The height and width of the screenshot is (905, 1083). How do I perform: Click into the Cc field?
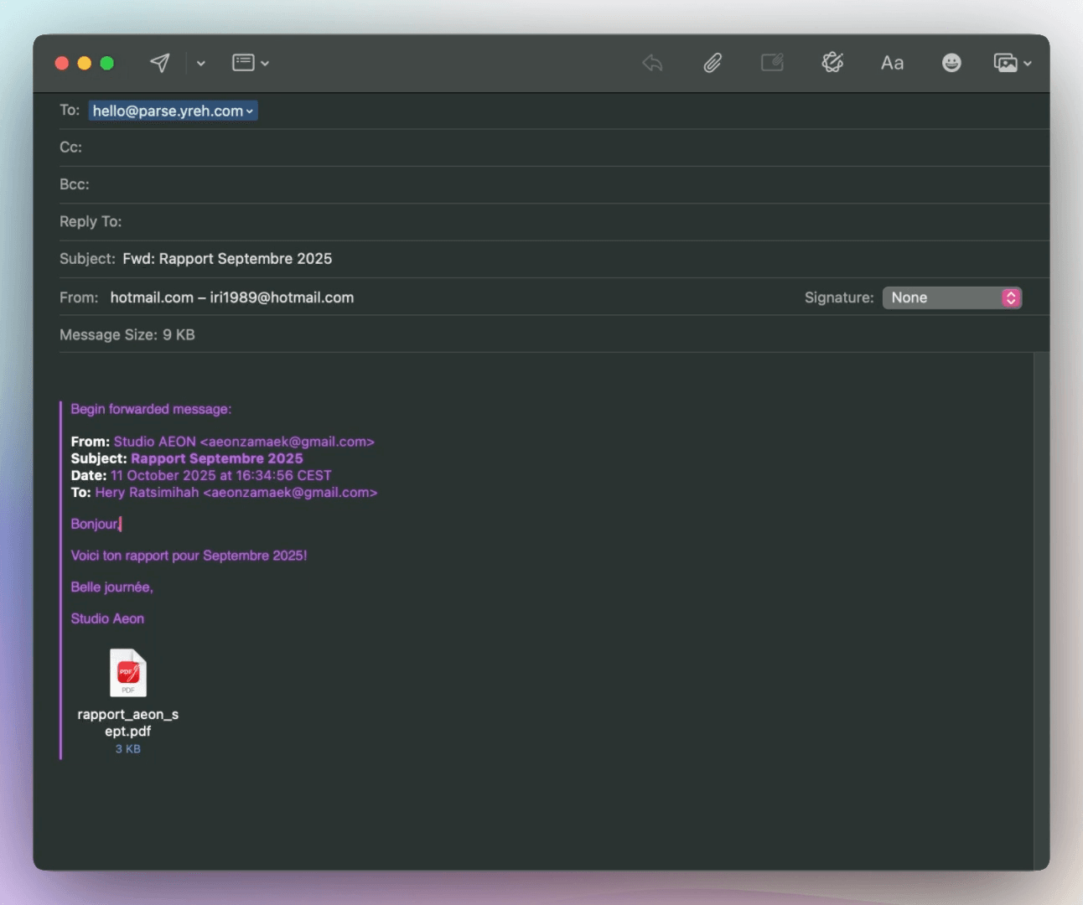click(503, 147)
